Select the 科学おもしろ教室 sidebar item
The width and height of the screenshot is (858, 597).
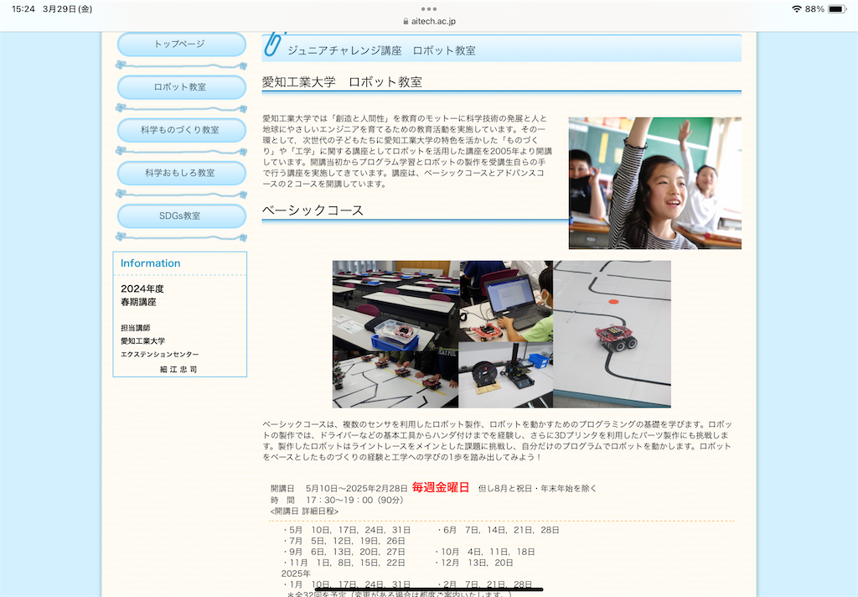tap(181, 173)
